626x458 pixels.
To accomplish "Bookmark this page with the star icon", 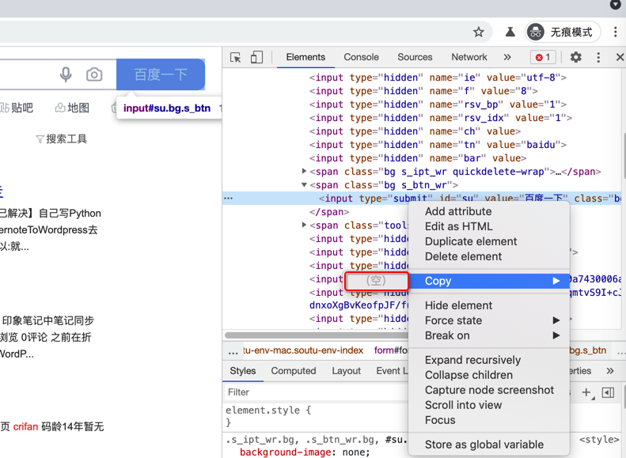I will 478,32.
